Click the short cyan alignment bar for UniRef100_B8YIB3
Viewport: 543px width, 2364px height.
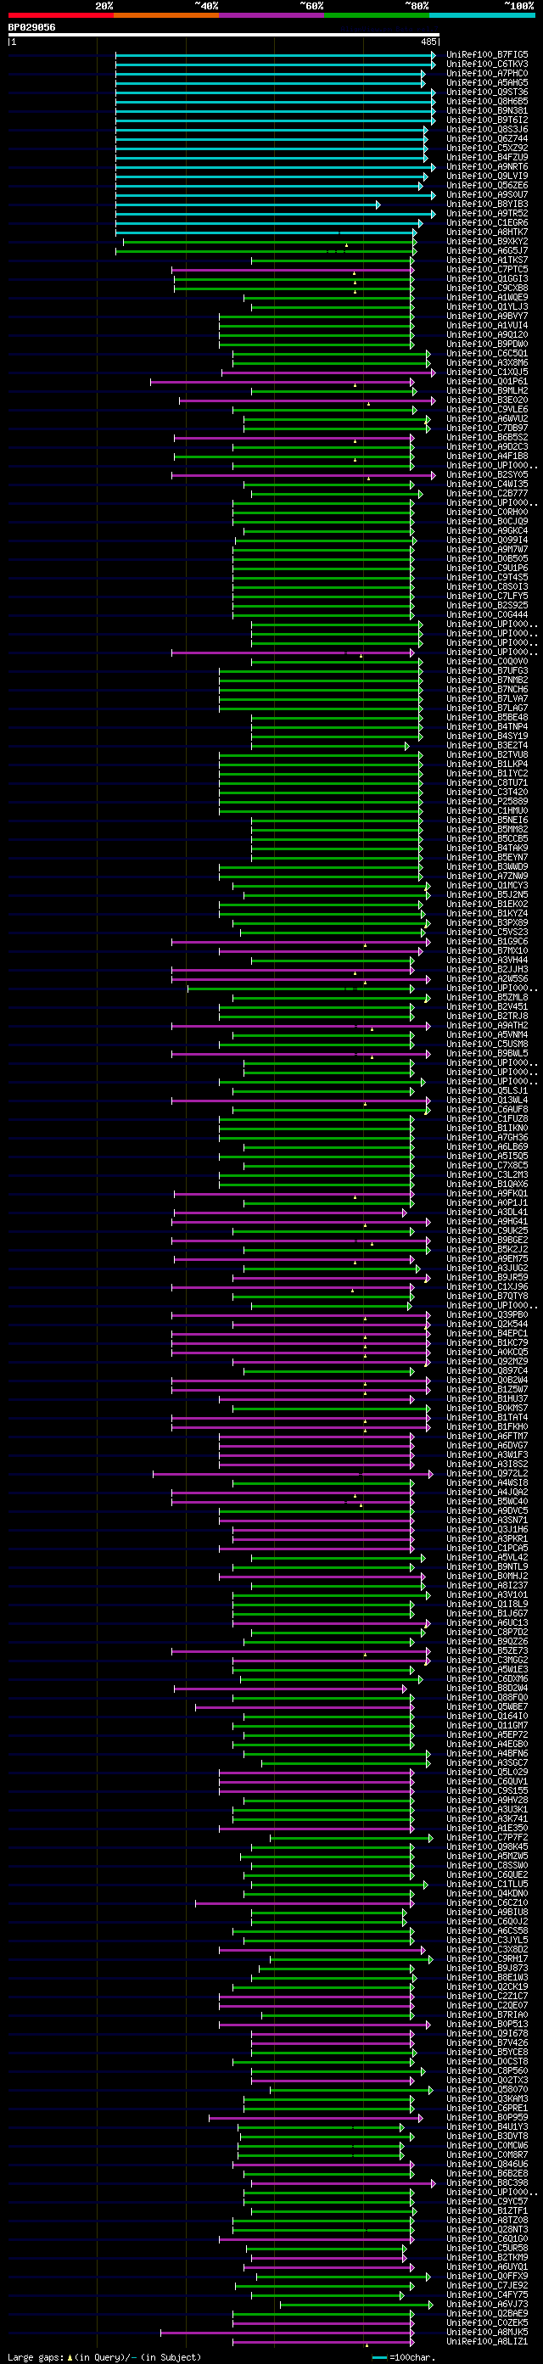pyautogui.click(x=248, y=204)
